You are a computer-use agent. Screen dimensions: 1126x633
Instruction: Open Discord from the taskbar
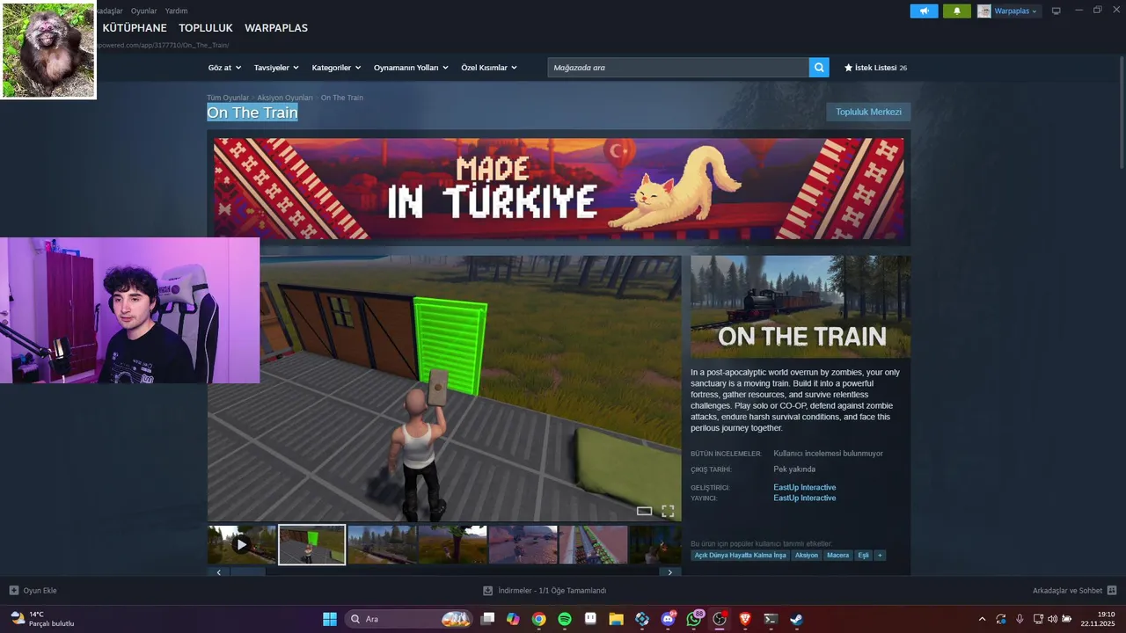click(668, 619)
